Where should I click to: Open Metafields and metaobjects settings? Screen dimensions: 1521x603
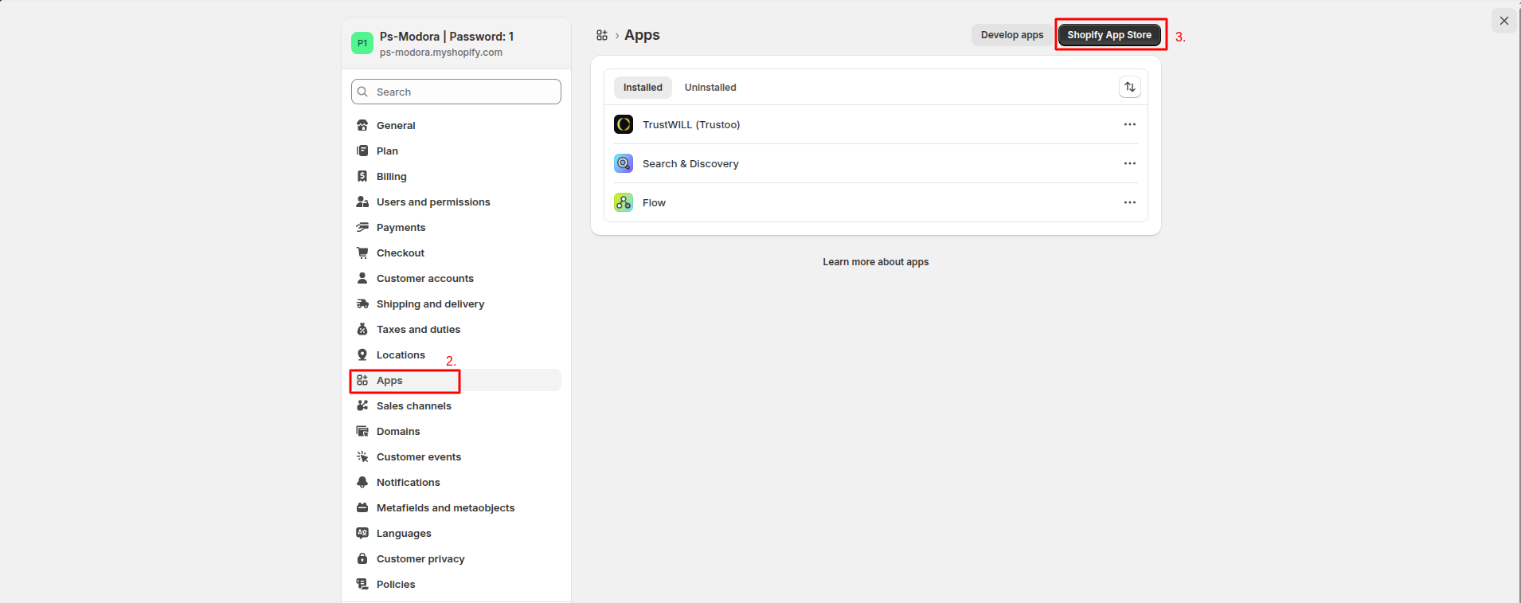456,507
